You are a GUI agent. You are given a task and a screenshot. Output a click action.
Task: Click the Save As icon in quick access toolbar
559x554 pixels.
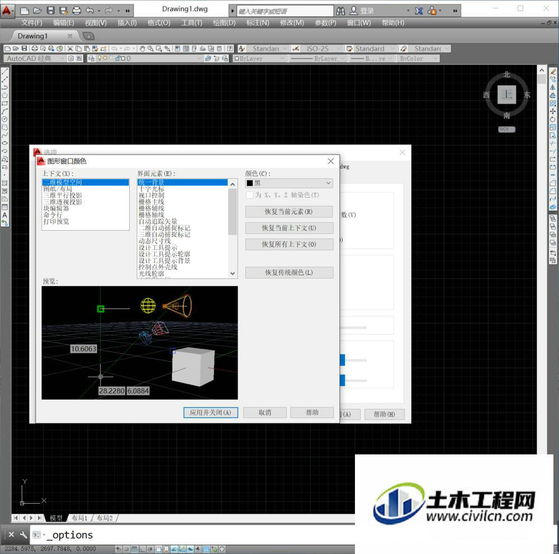pos(64,11)
